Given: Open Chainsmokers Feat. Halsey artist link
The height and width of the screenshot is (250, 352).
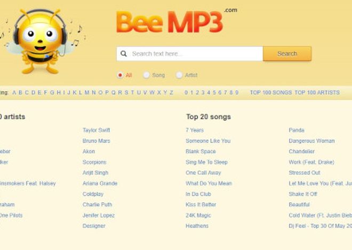Looking at the screenshot, I should click(x=28, y=184).
